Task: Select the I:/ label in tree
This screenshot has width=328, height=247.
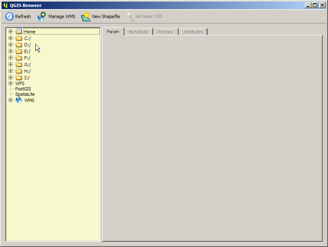Action: point(27,78)
